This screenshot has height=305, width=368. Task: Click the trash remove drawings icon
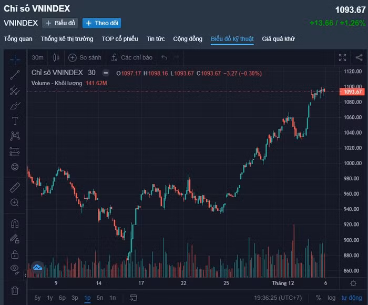click(x=15, y=290)
